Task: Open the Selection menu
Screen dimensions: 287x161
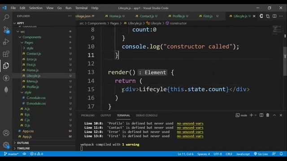Action: click(36, 8)
